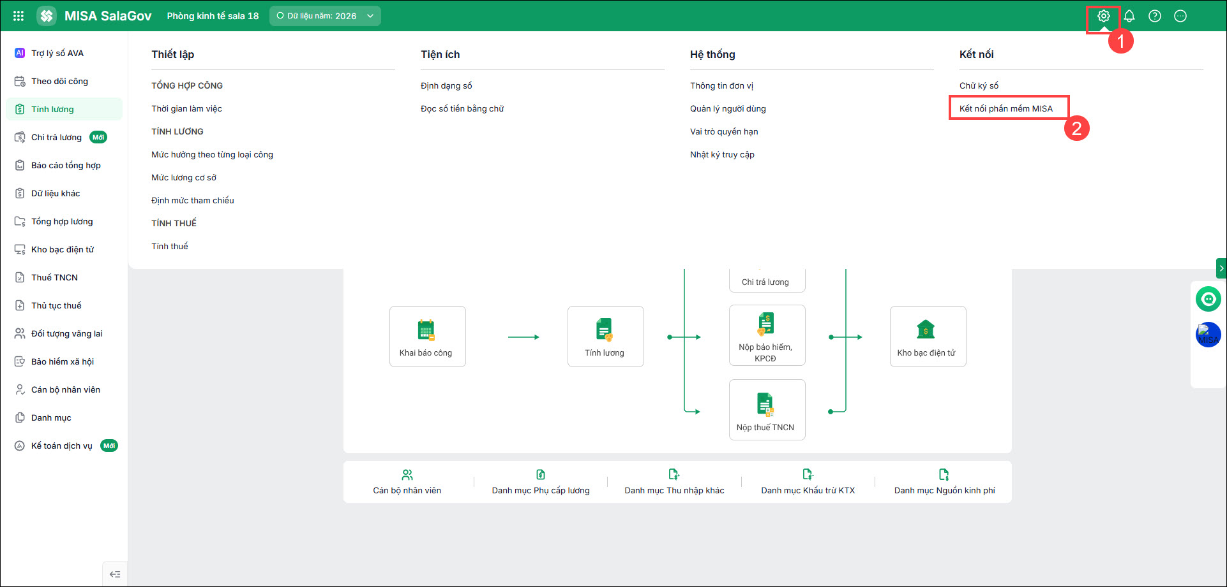Open the settings gear icon

click(x=1103, y=16)
